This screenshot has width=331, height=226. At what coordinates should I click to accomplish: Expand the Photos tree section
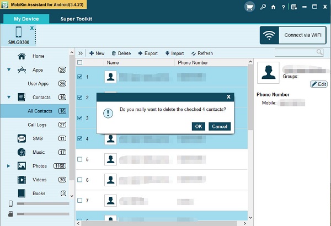tap(9, 166)
